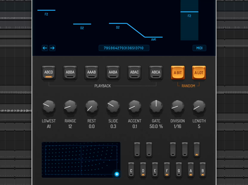Click the MIDI export button
This screenshot has width=248, height=185.
point(199,48)
